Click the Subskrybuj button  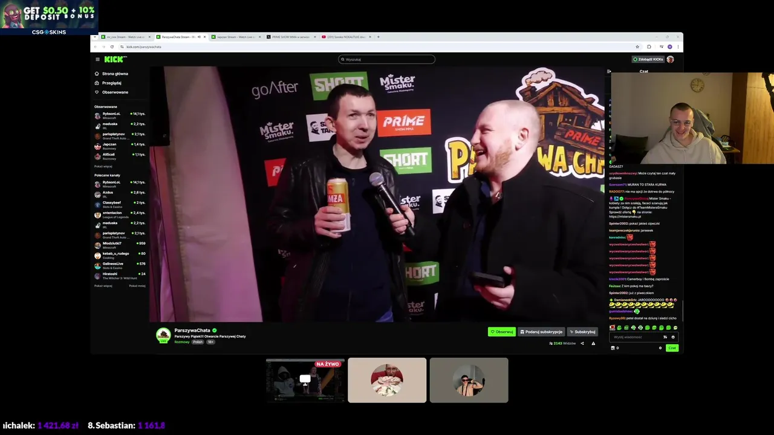(582, 332)
